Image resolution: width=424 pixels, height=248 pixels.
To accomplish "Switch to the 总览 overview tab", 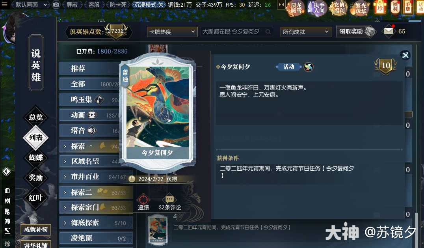I will click(36, 117).
